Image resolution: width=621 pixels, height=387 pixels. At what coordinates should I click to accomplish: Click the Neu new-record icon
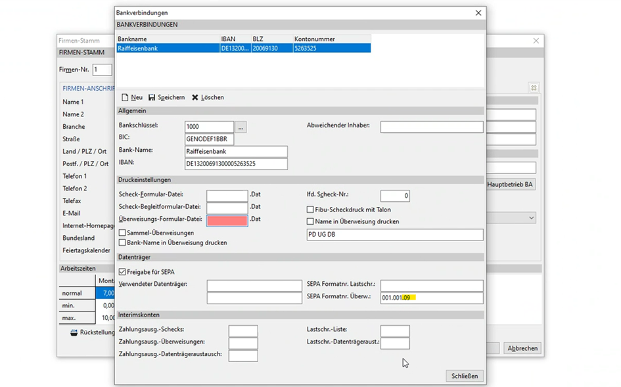pos(125,97)
